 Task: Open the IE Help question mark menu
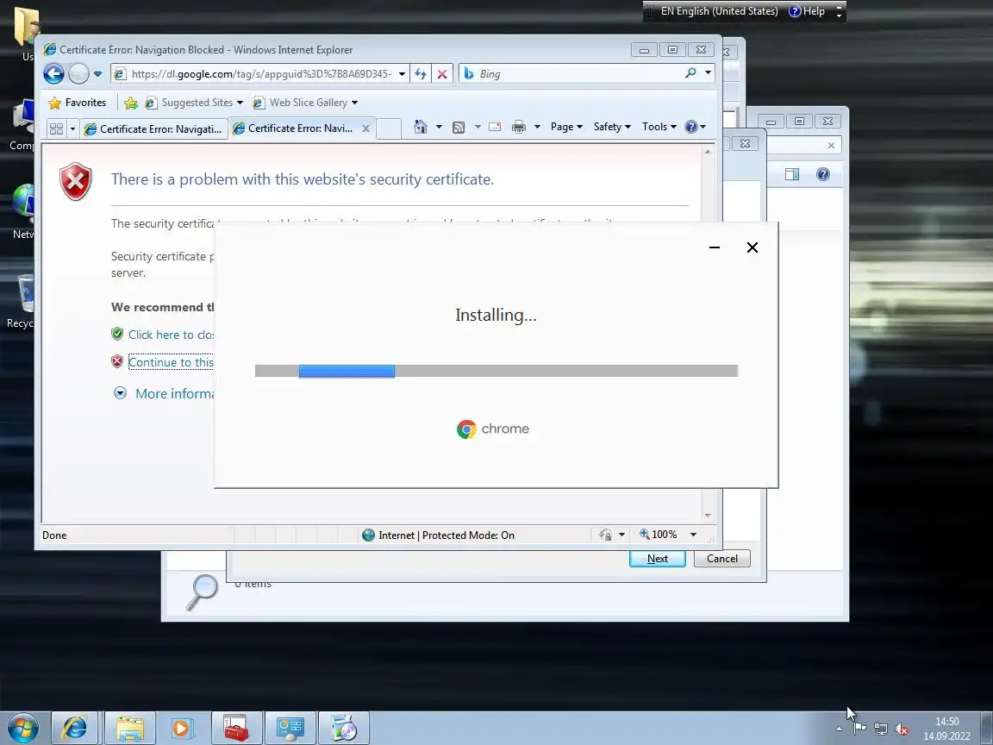pyautogui.click(x=695, y=127)
